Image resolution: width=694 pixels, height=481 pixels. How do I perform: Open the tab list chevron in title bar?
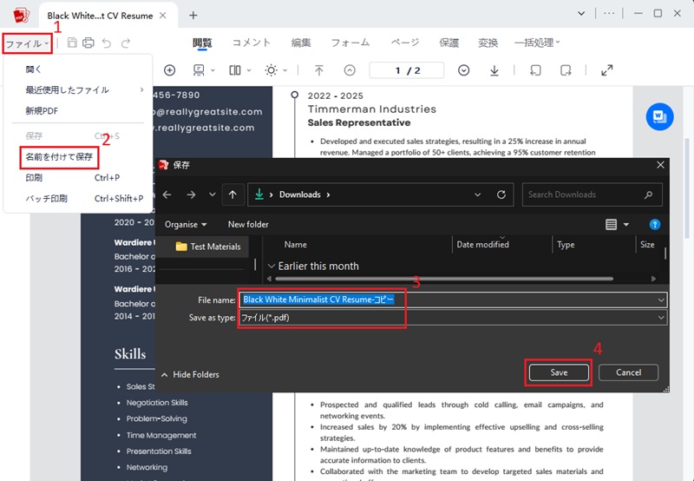tap(581, 14)
